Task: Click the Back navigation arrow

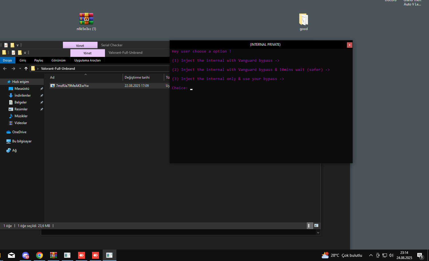Action: [x=5, y=69]
